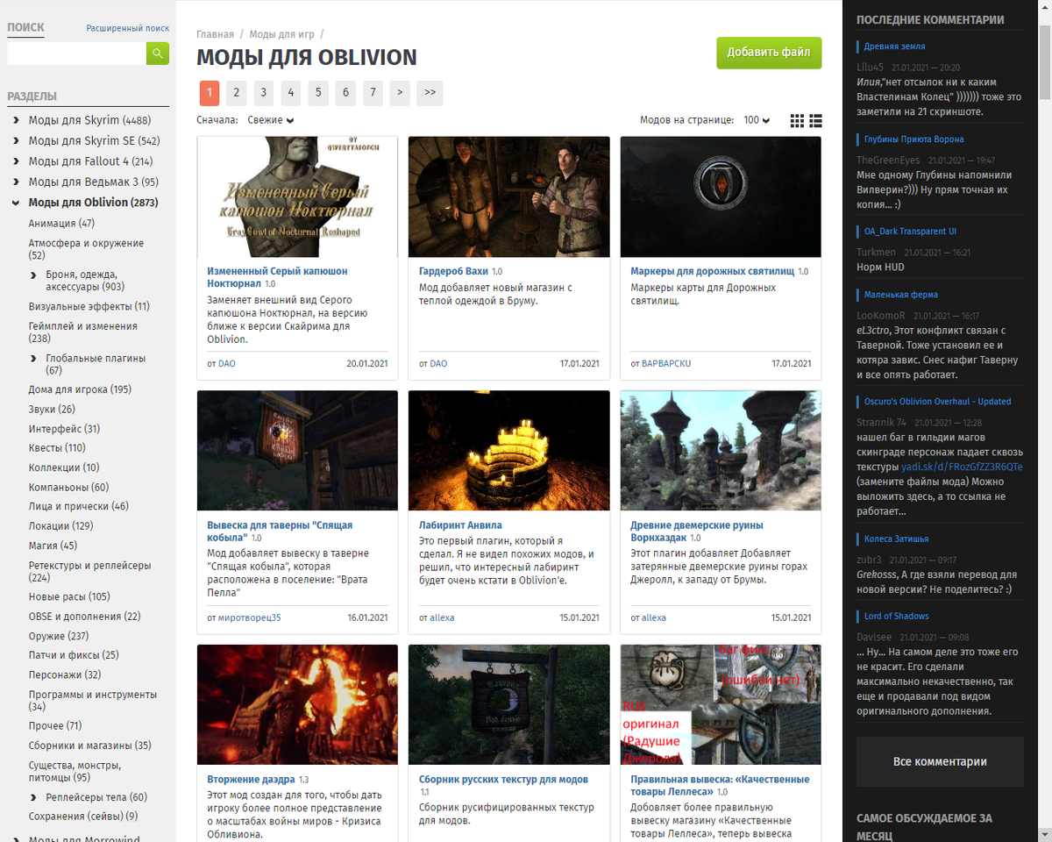
Task: Open the Компаньоны (60) category
Action: click(x=69, y=487)
